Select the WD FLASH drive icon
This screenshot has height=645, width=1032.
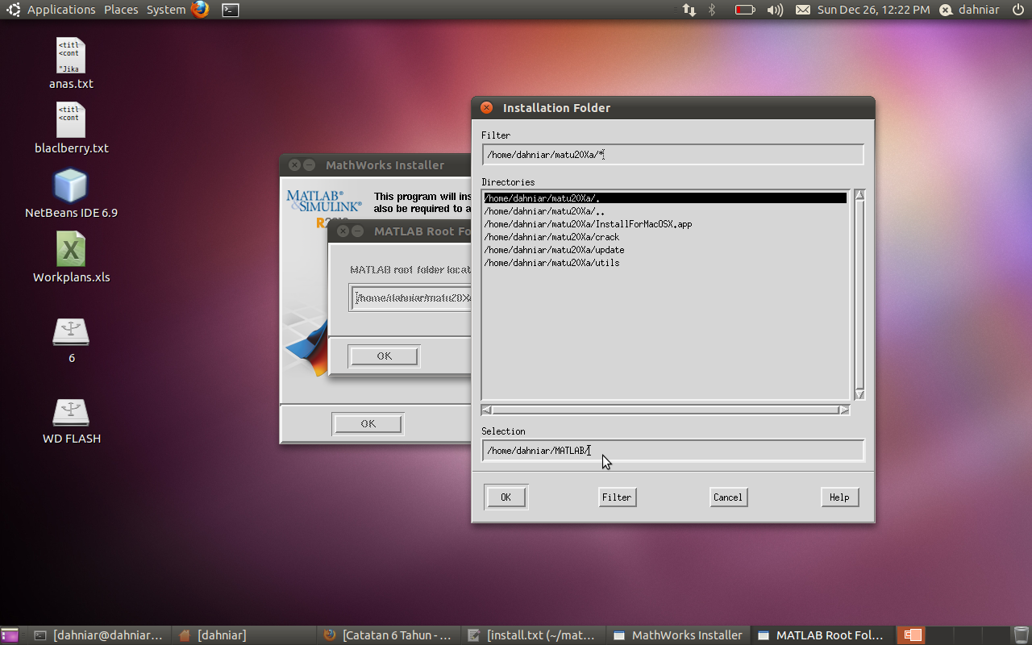tap(71, 420)
